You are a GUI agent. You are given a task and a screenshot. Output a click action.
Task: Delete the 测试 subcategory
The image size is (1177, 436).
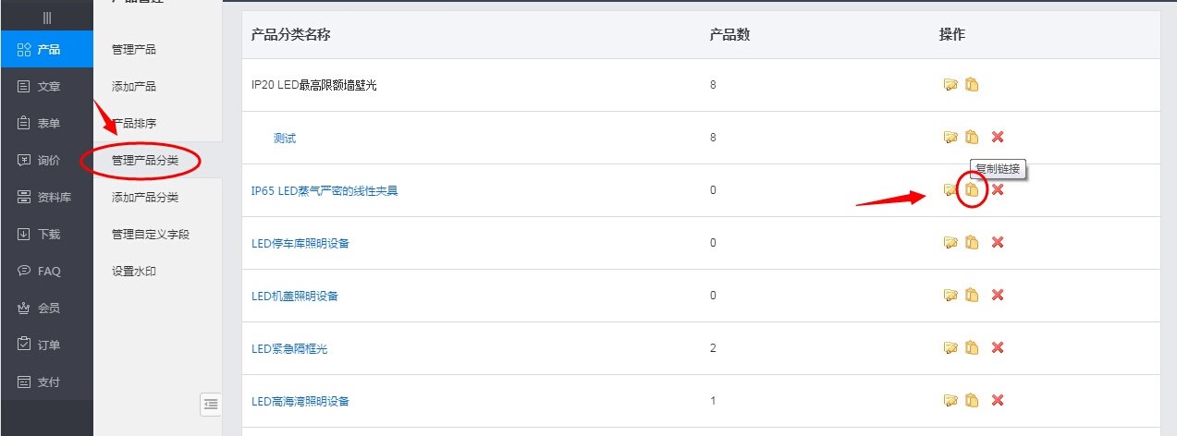(998, 138)
